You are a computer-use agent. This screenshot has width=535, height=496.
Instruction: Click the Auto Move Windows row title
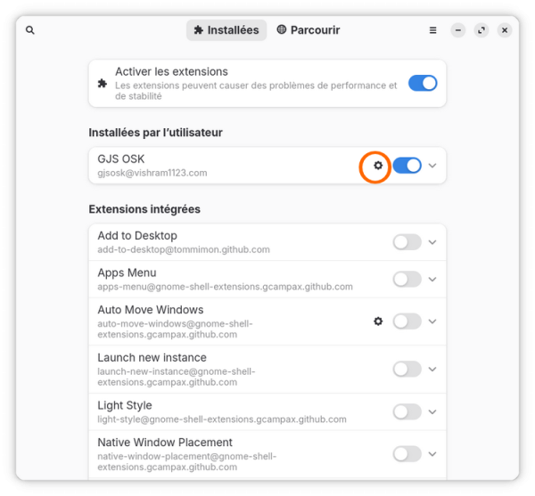(x=151, y=310)
